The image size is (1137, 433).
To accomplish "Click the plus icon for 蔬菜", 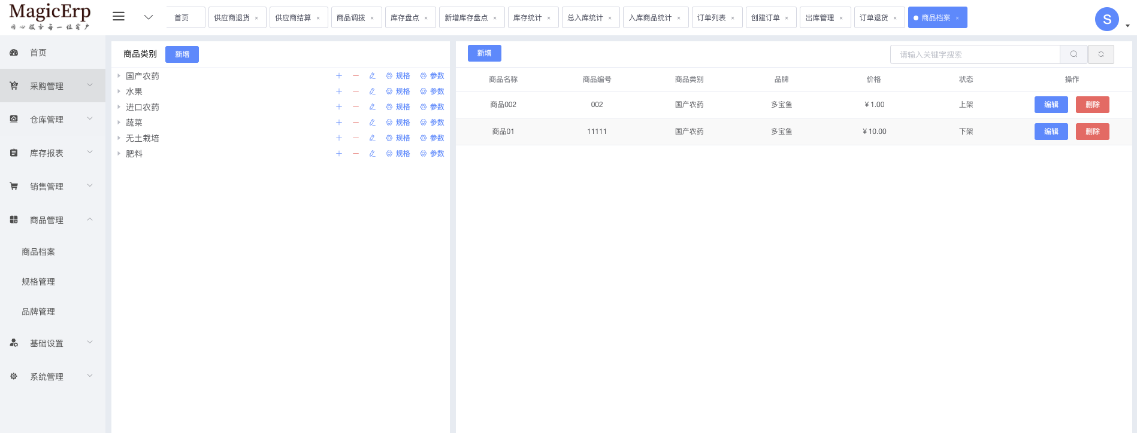I will 339,123.
